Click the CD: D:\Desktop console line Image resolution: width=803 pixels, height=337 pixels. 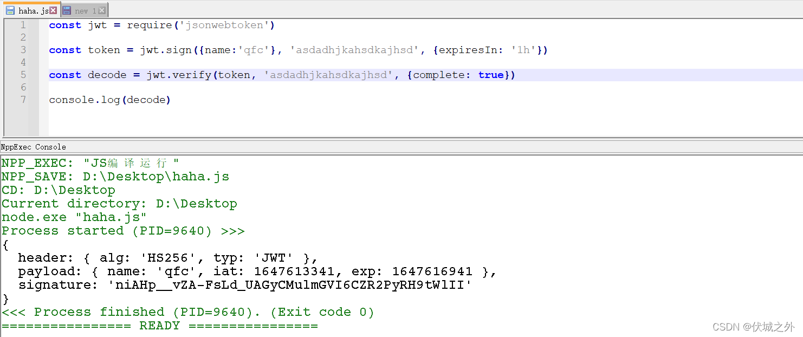[x=59, y=190]
